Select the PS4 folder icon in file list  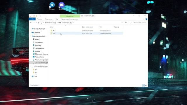coord(51,31)
